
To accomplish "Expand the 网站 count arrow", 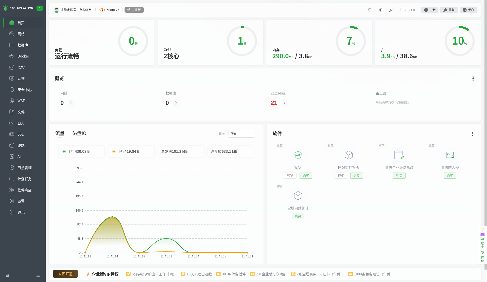I will [71, 103].
